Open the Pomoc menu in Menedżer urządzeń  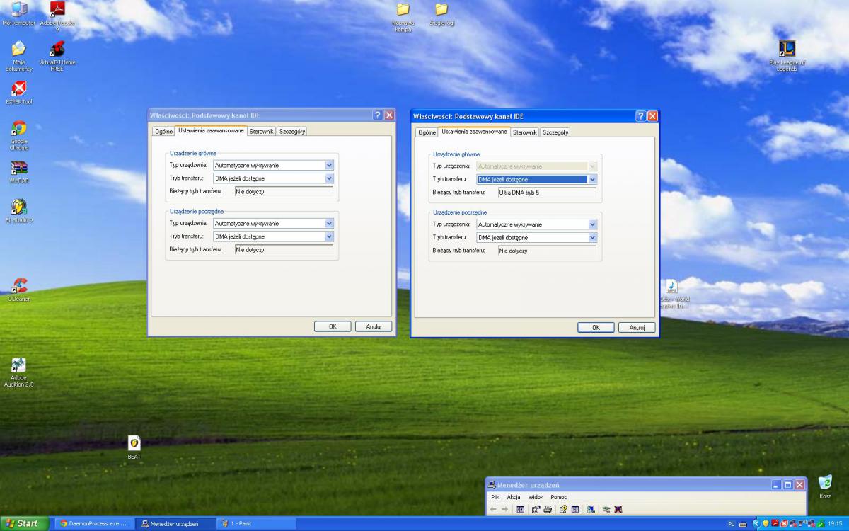(x=559, y=497)
